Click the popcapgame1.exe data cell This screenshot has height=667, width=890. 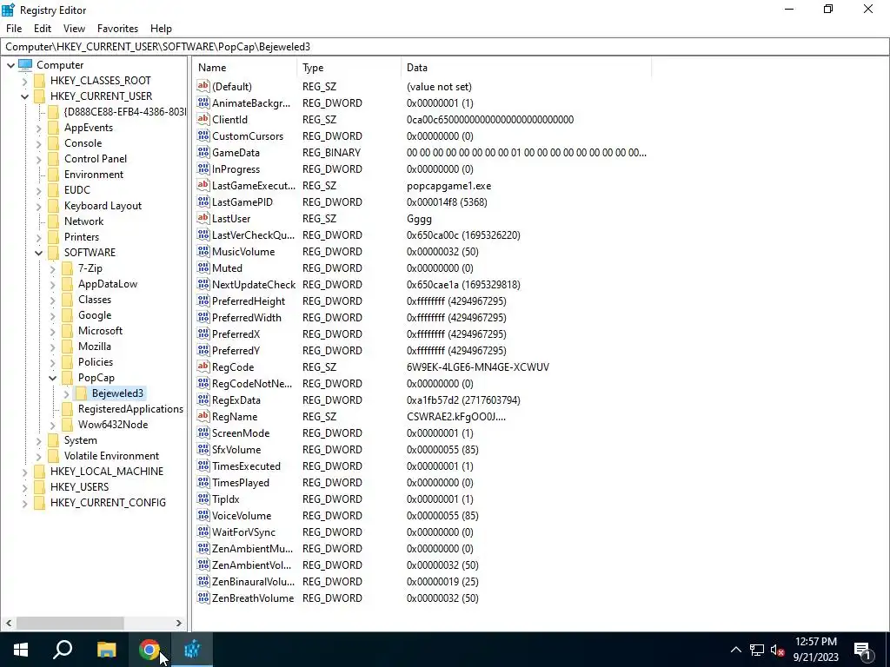tap(449, 186)
